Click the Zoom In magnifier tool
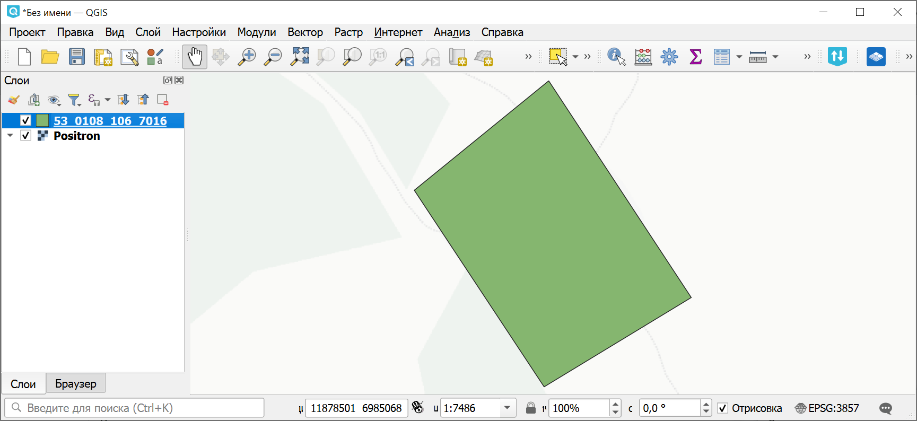The height and width of the screenshot is (421, 917). [x=247, y=57]
